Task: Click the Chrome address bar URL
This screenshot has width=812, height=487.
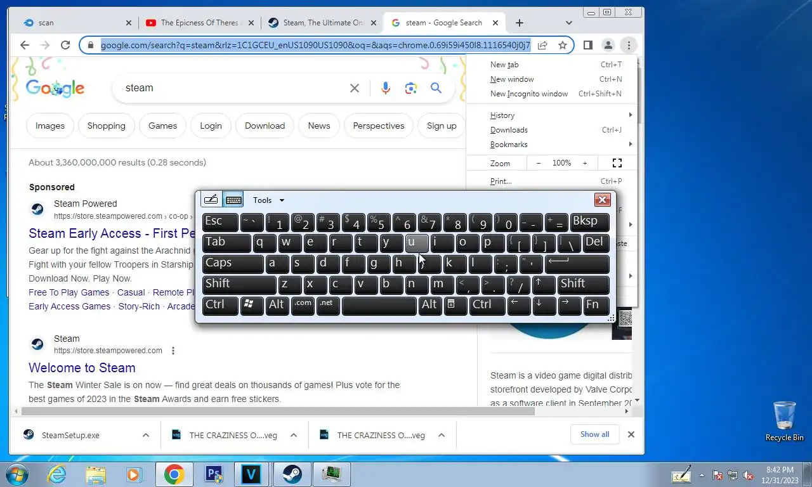Action: pos(315,45)
